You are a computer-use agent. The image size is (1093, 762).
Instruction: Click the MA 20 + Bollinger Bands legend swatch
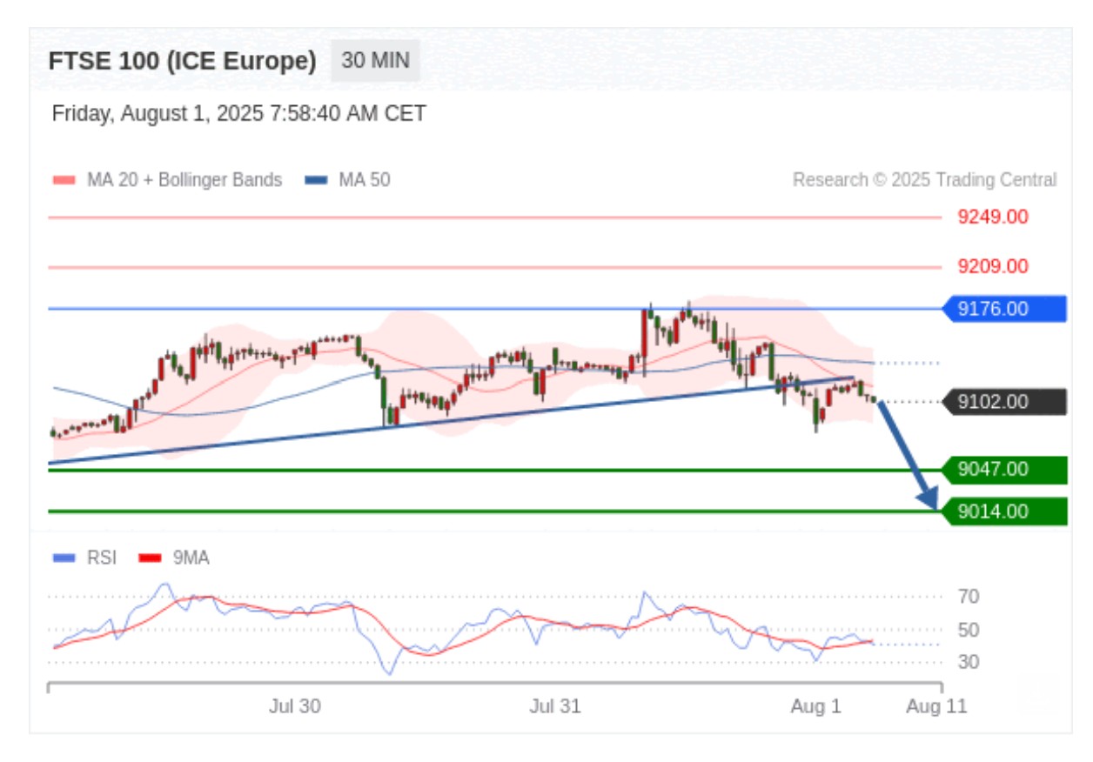tap(64, 180)
